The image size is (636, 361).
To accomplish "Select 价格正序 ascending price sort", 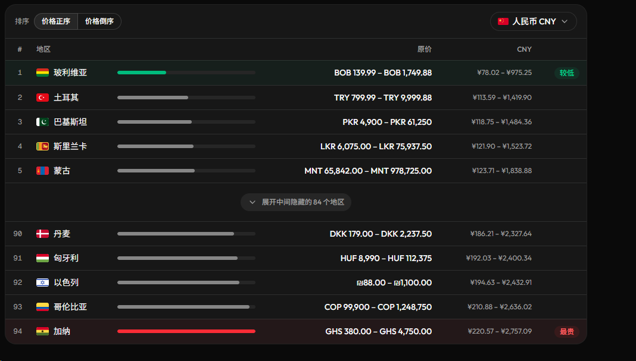I will (56, 21).
